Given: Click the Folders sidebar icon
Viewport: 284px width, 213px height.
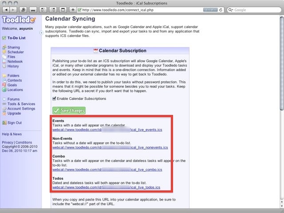Looking at the screenshot, I should pos(4,76).
